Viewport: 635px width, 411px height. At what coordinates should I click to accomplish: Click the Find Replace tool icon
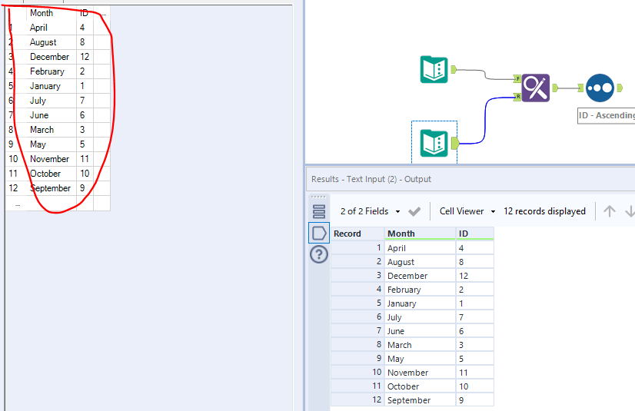point(535,88)
